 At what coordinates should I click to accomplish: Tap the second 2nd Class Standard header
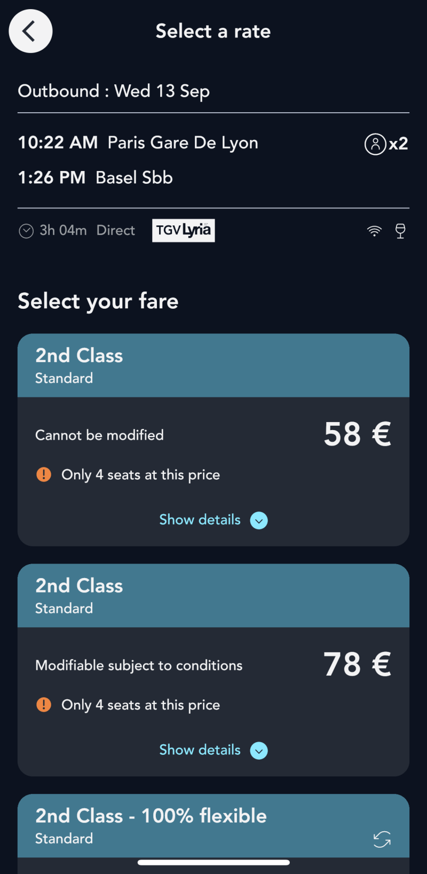[x=213, y=596]
